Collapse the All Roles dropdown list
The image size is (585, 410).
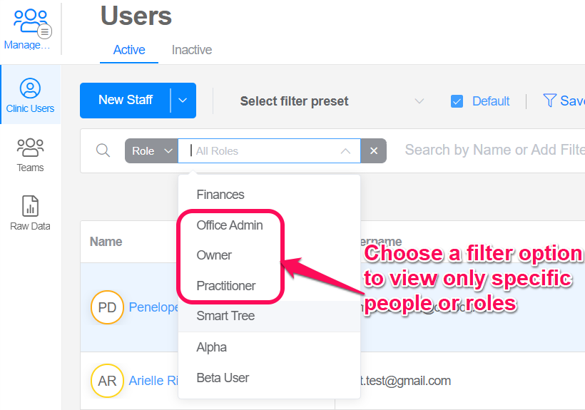[x=345, y=151]
